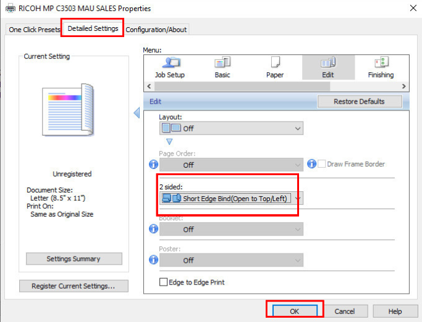Screen dimensions: 422x322
Task: Click info icon beside Booklet dropdown
Action: coord(153,229)
